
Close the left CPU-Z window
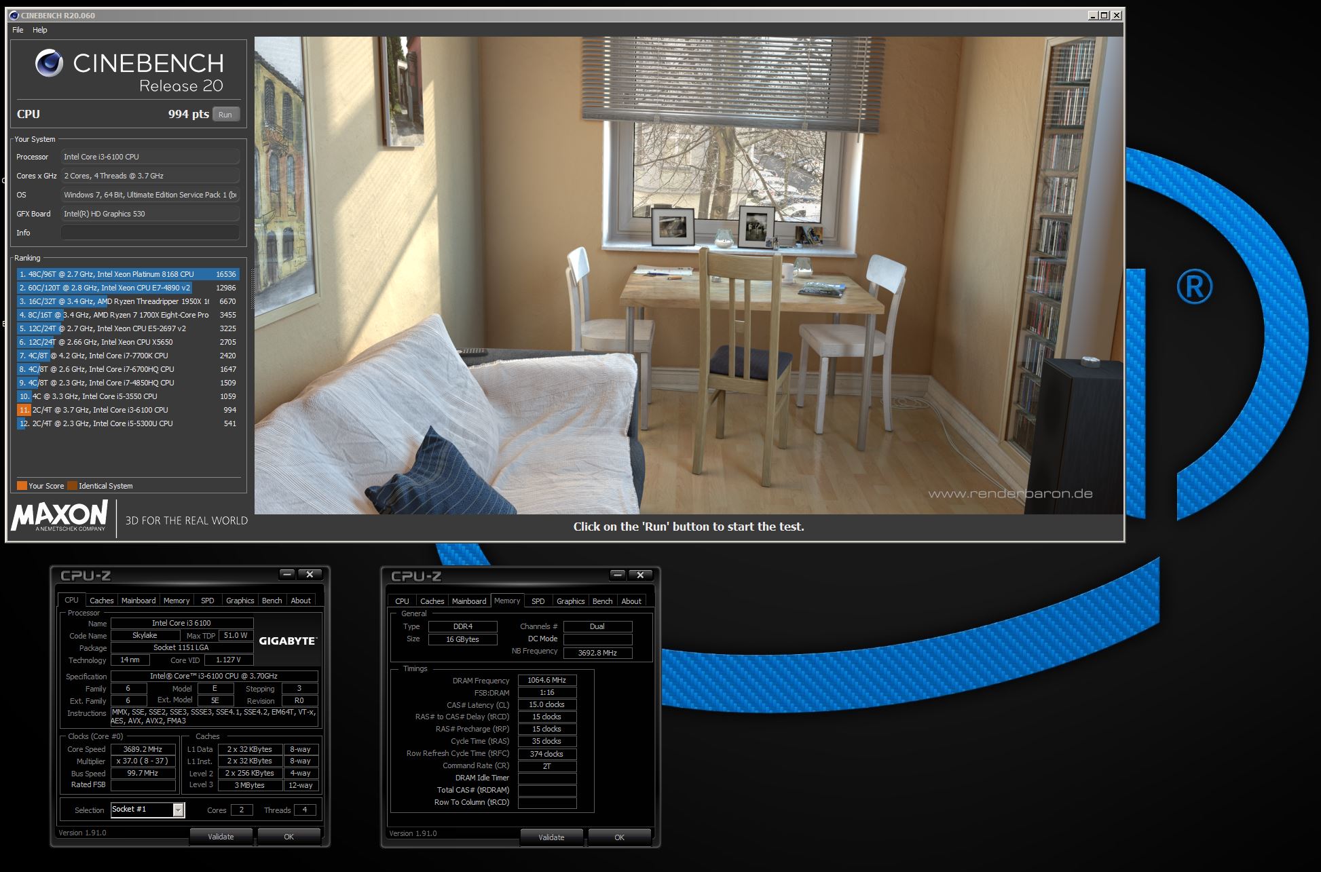[310, 574]
